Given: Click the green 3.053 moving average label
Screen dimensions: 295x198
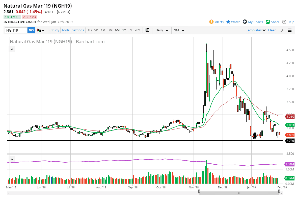Looking at the screenshot, I should [x=290, y=125].
